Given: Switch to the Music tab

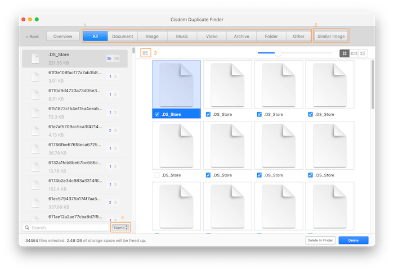Looking at the screenshot, I should tap(182, 37).
